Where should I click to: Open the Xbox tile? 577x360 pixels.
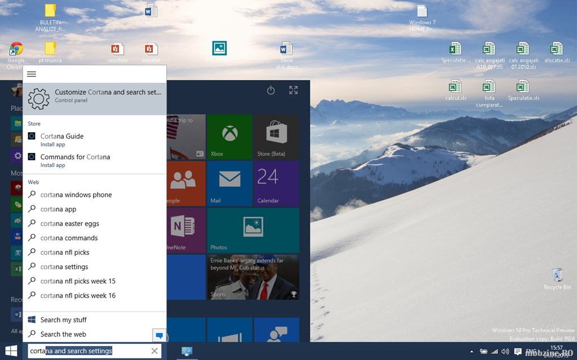coord(229,137)
